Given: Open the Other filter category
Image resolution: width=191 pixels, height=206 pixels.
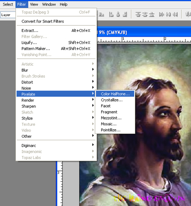Looking at the screenshot, I should [x=56, y=136].
